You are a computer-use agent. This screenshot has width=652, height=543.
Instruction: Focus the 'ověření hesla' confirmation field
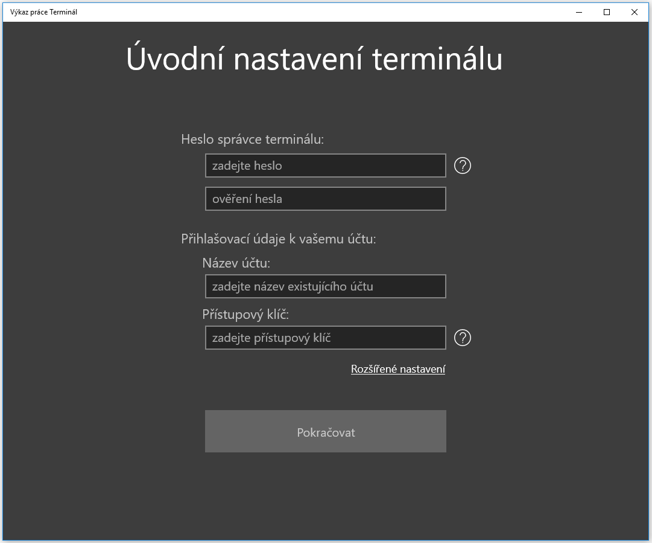coord(326,199)
